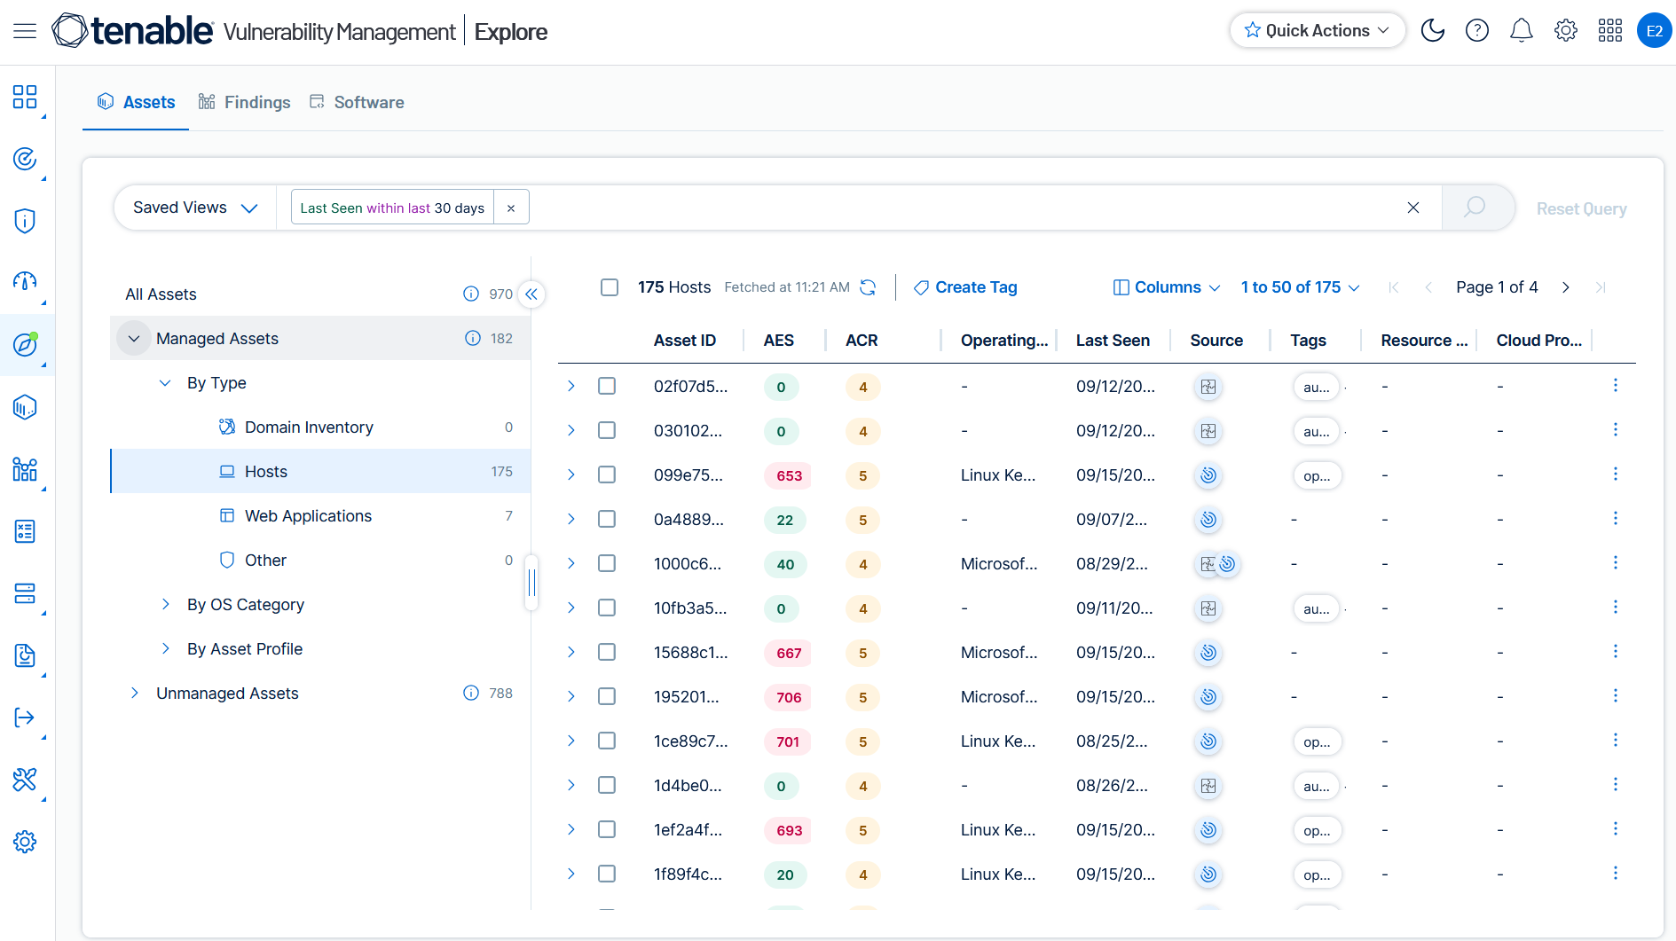Switch to the Findings tab
Viewport: 1676px width, 941px height.
click(x=244, y=103)
